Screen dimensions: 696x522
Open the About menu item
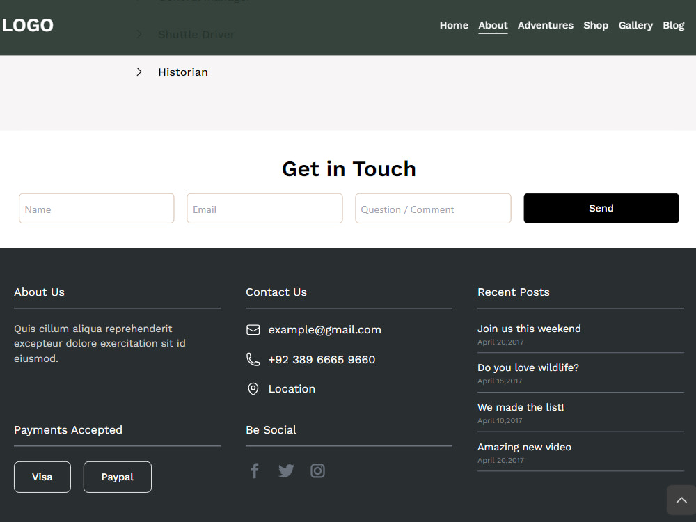tap(493, 25)
